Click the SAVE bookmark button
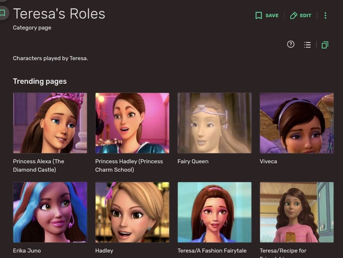The image size is (343, 258). coord(267,15)
